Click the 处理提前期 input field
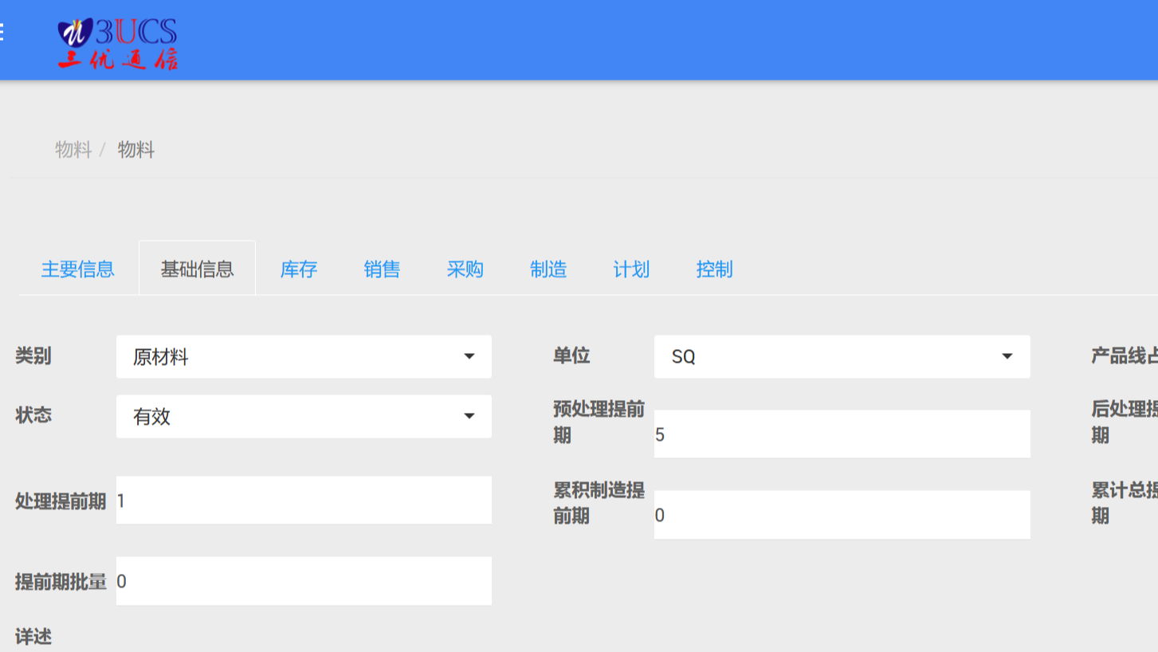This screenshot has height=652, width=1158. point(304,501)
